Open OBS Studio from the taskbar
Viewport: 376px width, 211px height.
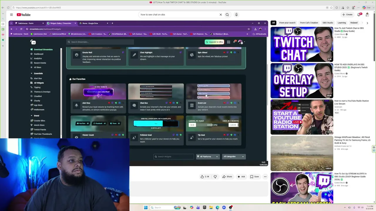231,207
